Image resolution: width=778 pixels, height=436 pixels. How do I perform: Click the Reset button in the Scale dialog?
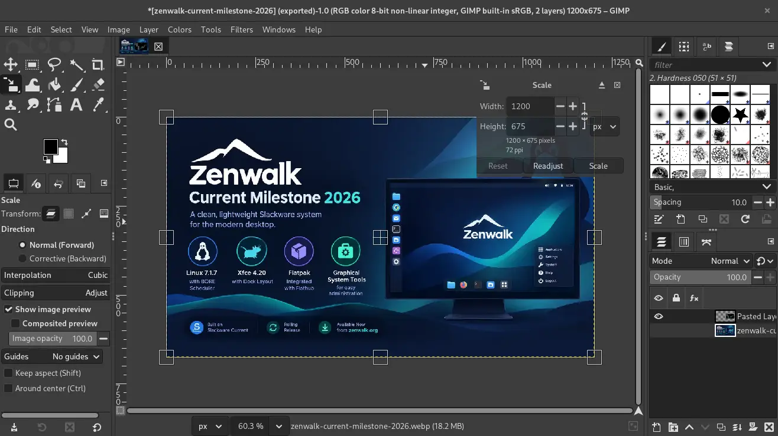[x=498, y=166]
